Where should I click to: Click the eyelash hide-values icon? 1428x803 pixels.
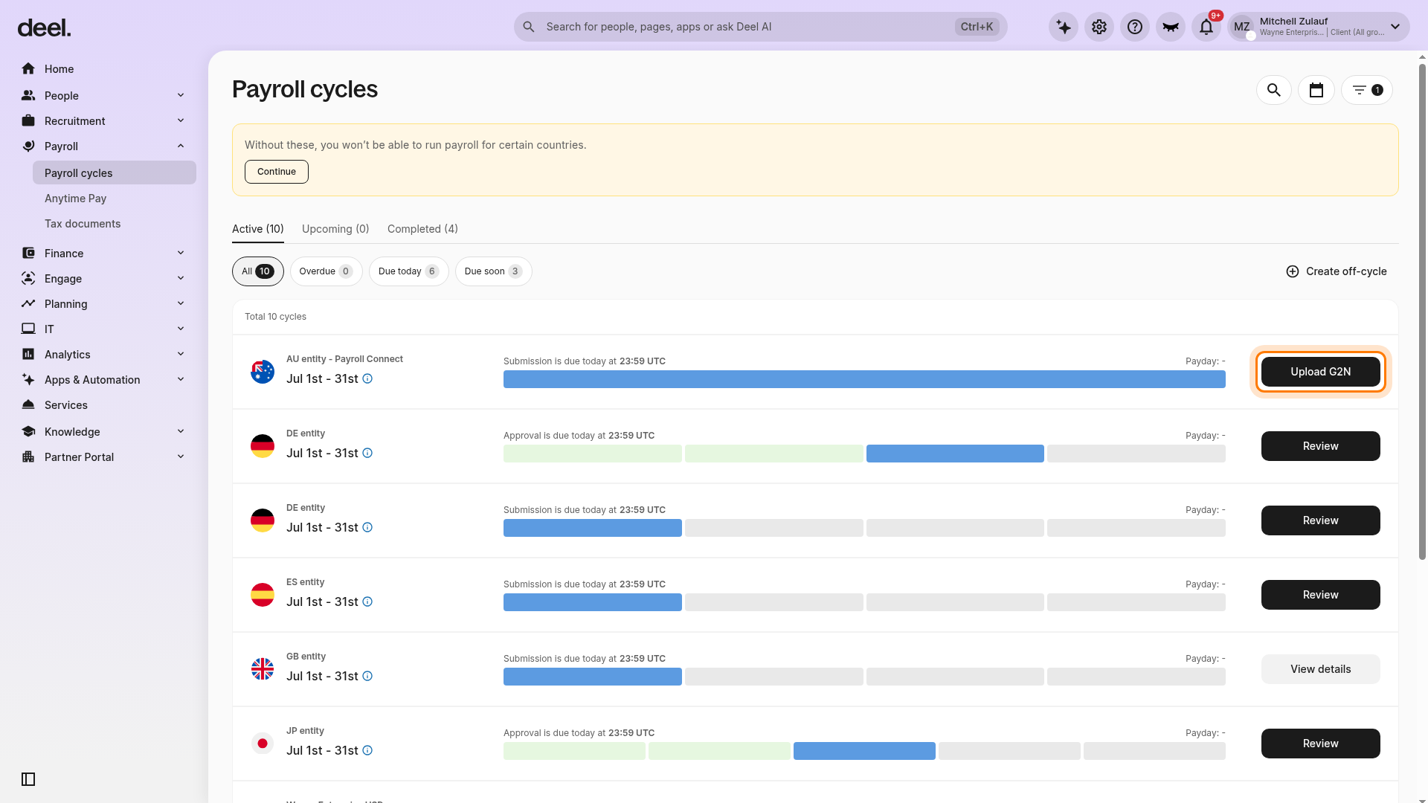1171,27
